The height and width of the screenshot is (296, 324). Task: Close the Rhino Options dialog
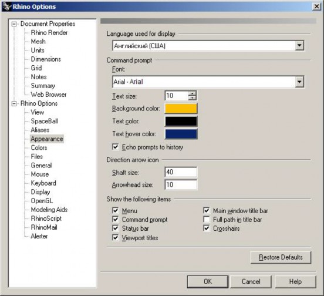[x=316, y=6]
